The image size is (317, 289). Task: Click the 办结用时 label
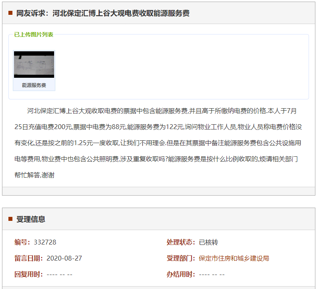pos(181,275)
